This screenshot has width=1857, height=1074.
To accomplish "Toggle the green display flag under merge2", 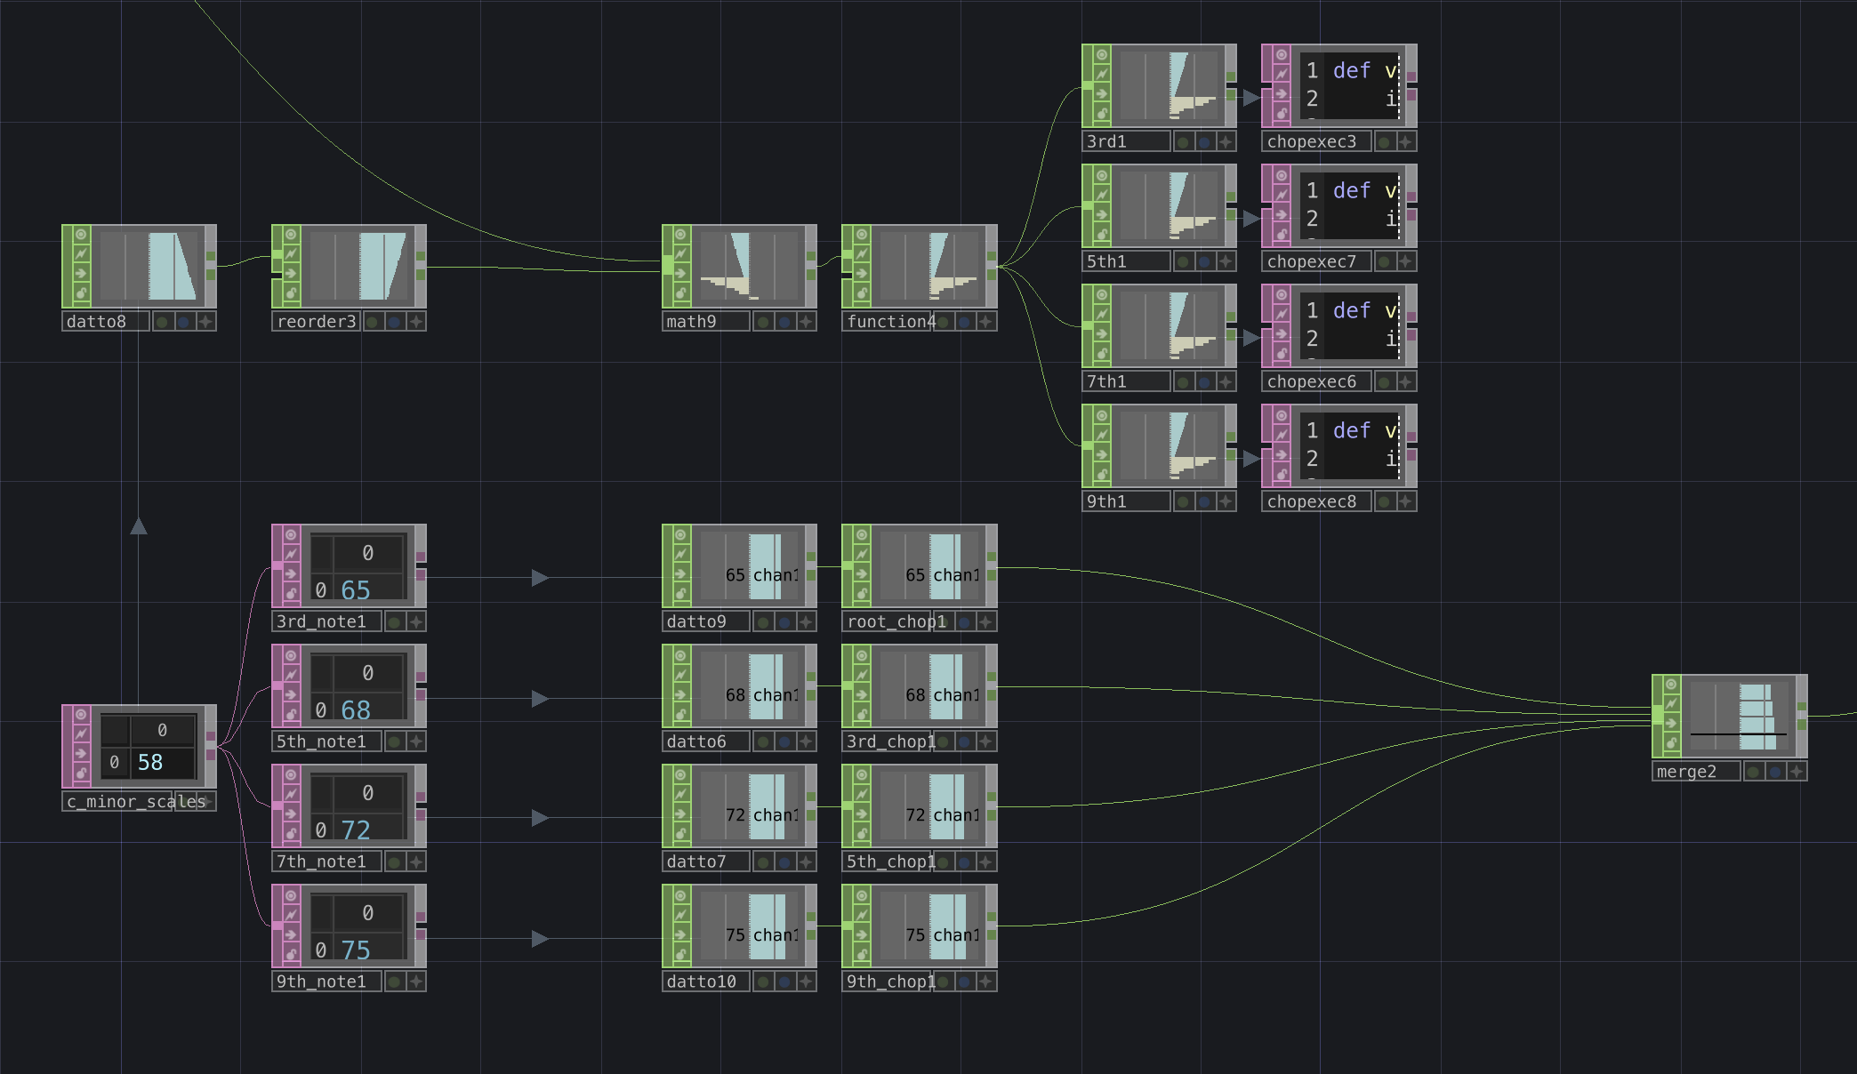I will tap(1753, 772).
